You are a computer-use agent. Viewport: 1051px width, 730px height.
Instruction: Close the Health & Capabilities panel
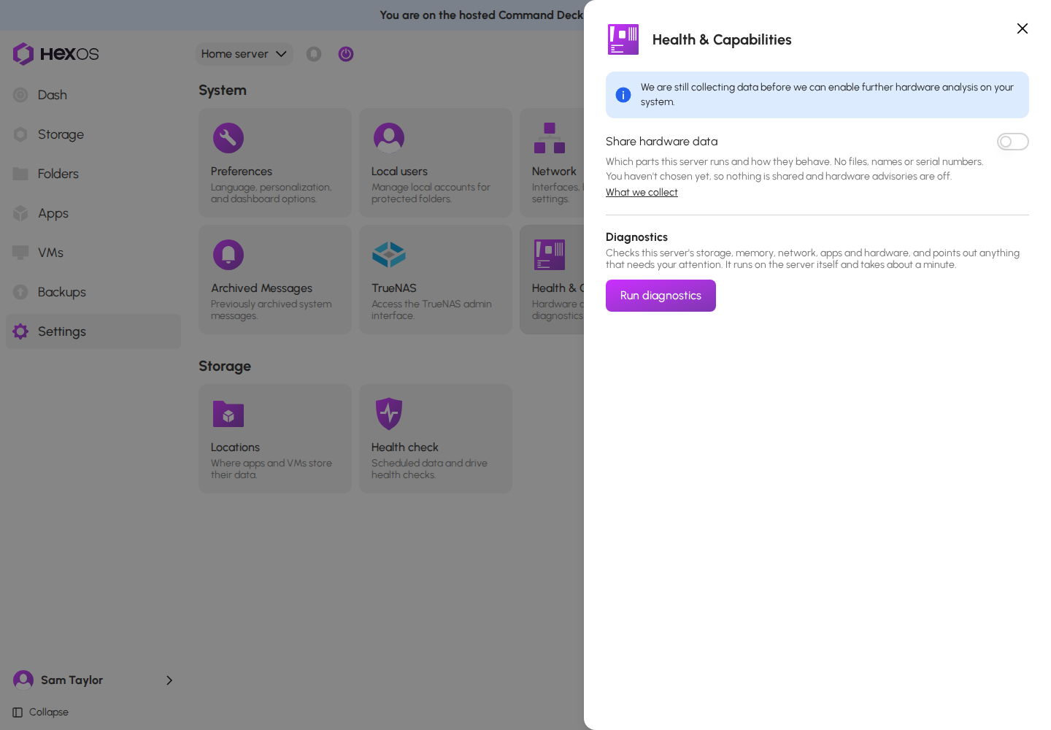(1022, 28)
